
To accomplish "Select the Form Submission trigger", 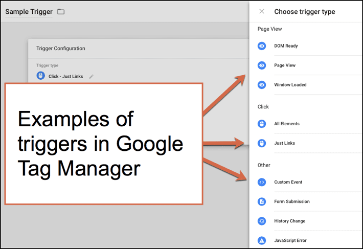I will coord(292,201).
